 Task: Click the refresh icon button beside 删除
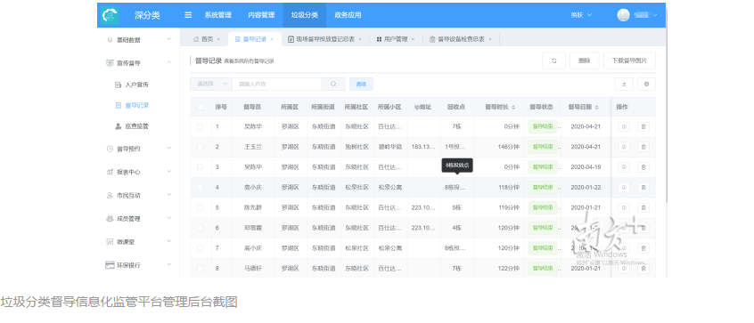tap(553, 61)
